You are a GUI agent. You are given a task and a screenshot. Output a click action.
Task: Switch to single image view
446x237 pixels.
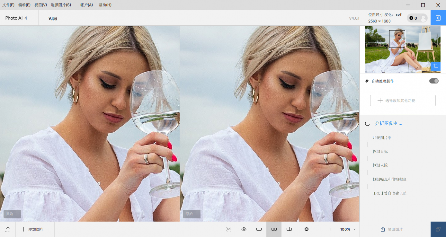click(x=259, y=229)
